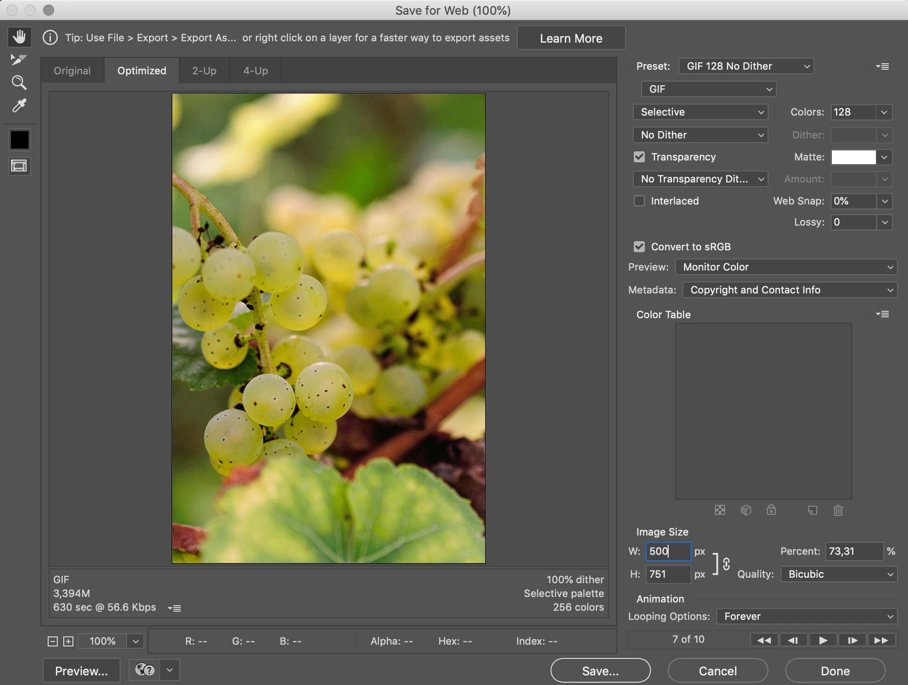
Task: Play the animation
Action: point(823,640)
